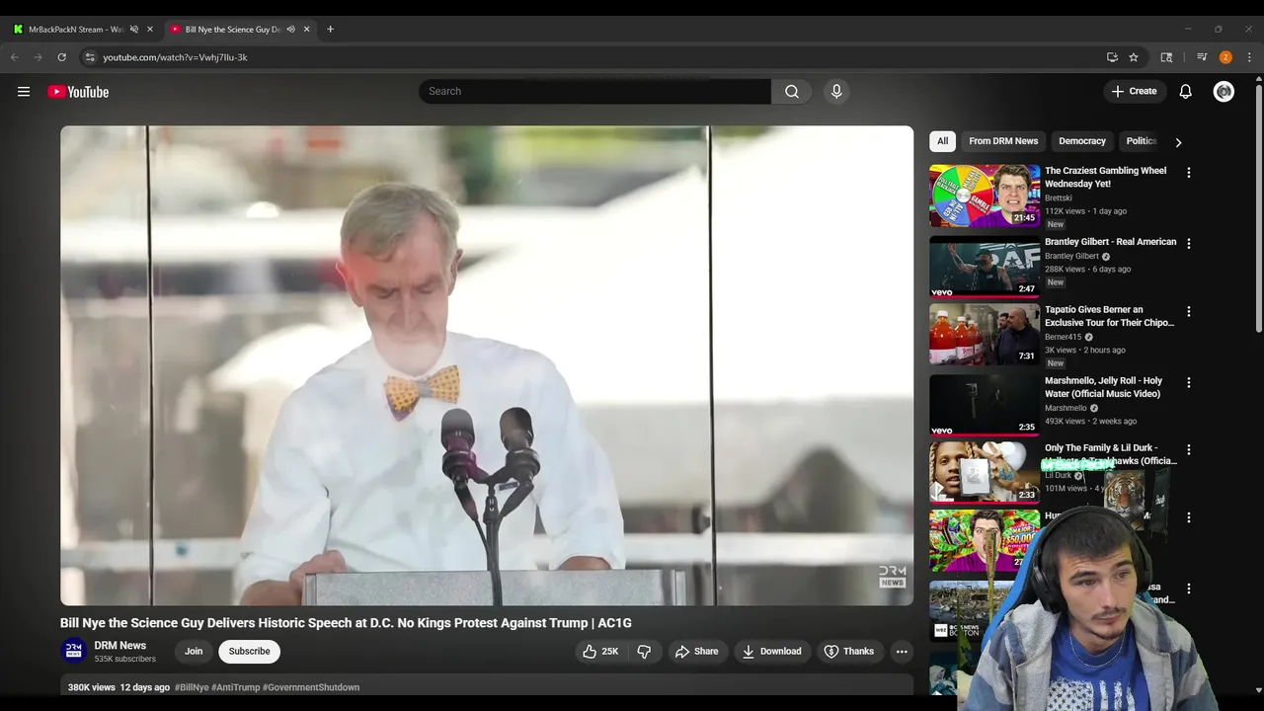The height and width of the screenshot is (711, 1264).
Task: Click the #GovernmentShutdown hashtag
Action: coord(311,687)
